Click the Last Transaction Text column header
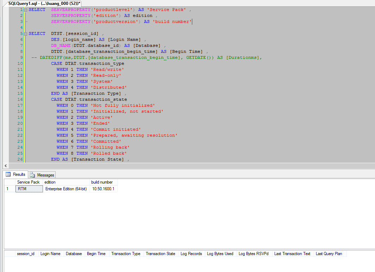The width and height of the screenshot is (375, 272). point(292,254)
